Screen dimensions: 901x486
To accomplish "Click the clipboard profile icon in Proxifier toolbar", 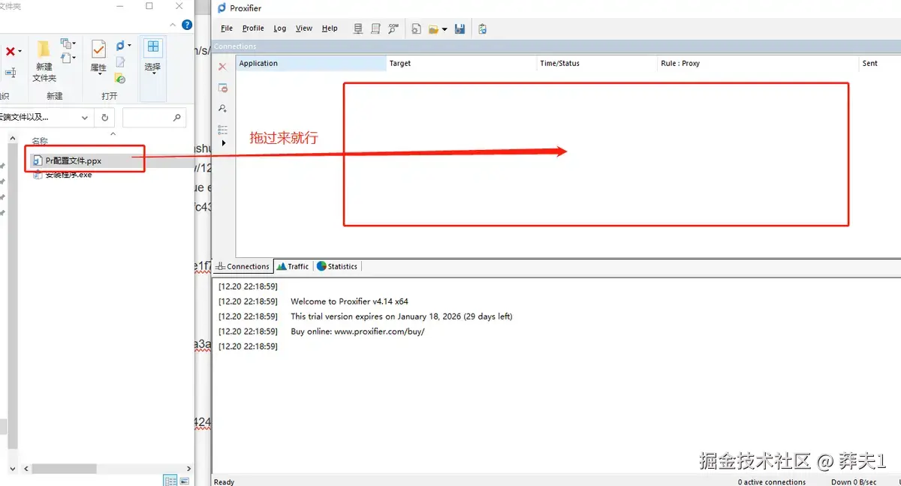I will (x=482, y=29).
